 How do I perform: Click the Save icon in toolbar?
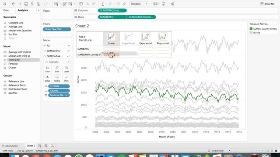pos(26,4)
